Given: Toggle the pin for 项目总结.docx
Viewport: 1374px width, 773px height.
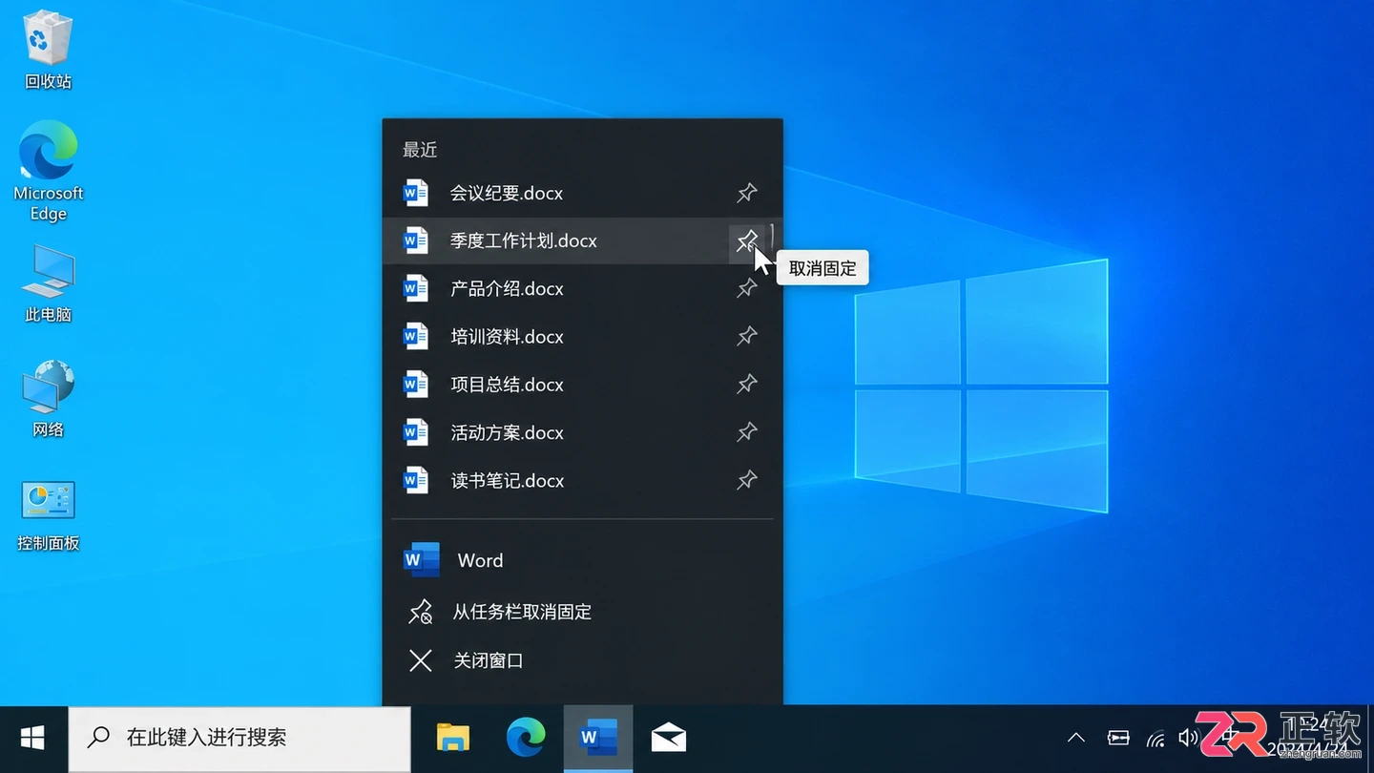Looking at the screenshot, I should pyautogui.click(x=746, y=385).
